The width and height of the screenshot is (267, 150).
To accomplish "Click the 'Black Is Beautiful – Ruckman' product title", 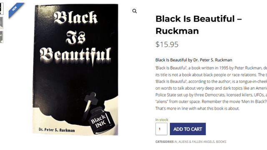I will click(199, 25).
